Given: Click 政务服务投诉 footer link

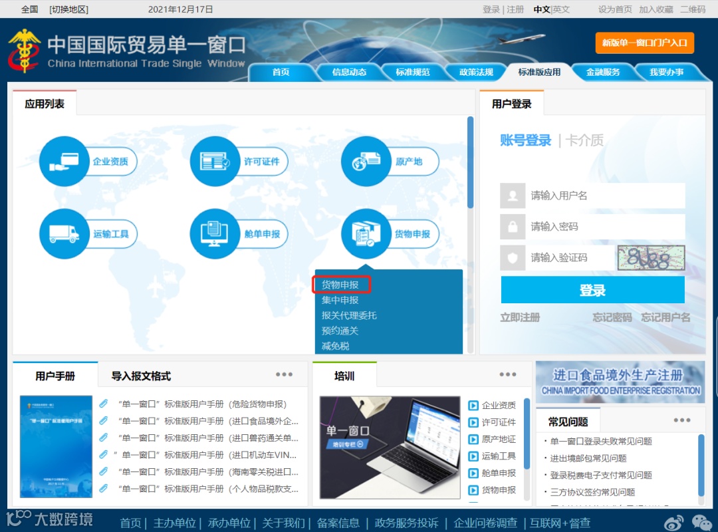Looking at the screenshot, I should 406,523.
